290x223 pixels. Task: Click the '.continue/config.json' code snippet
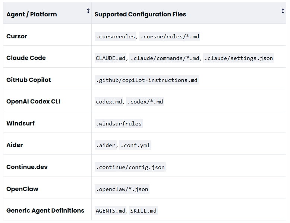pyautogui.click(x=130, y=167)
